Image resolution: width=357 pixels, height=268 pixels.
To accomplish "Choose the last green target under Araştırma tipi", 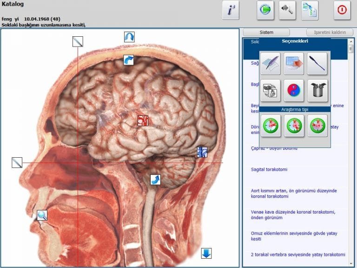I will 317,126.
